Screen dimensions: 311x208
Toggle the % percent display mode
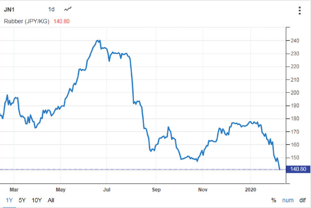274,200
